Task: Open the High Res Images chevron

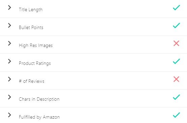Action: 9,43
